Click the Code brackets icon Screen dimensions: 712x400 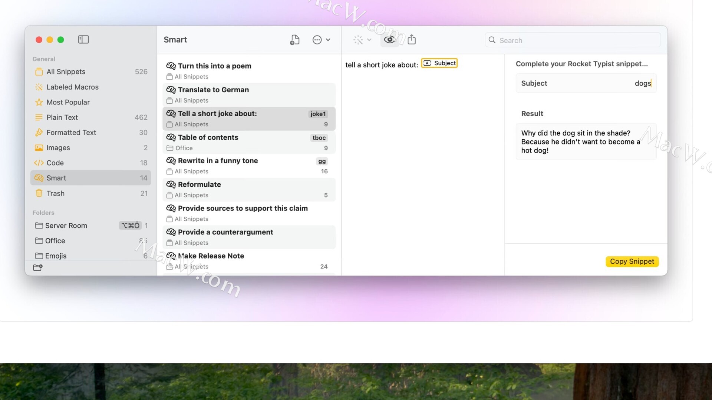pyautogui.click(x=39, y=163)
